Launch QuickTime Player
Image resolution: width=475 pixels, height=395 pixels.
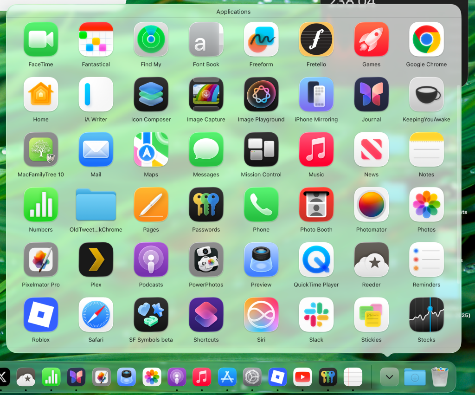pyautogui.click(x=316, y=260)
